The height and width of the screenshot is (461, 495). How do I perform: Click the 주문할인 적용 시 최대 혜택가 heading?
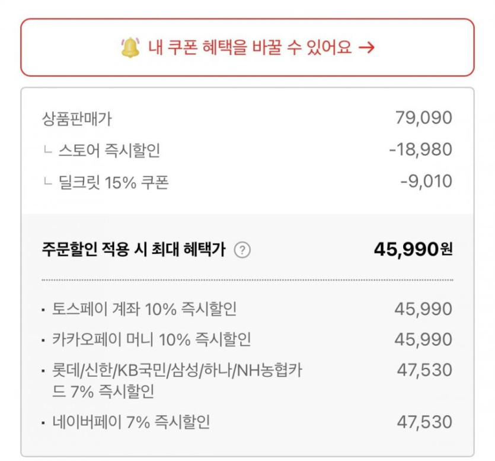pos(133,250)
